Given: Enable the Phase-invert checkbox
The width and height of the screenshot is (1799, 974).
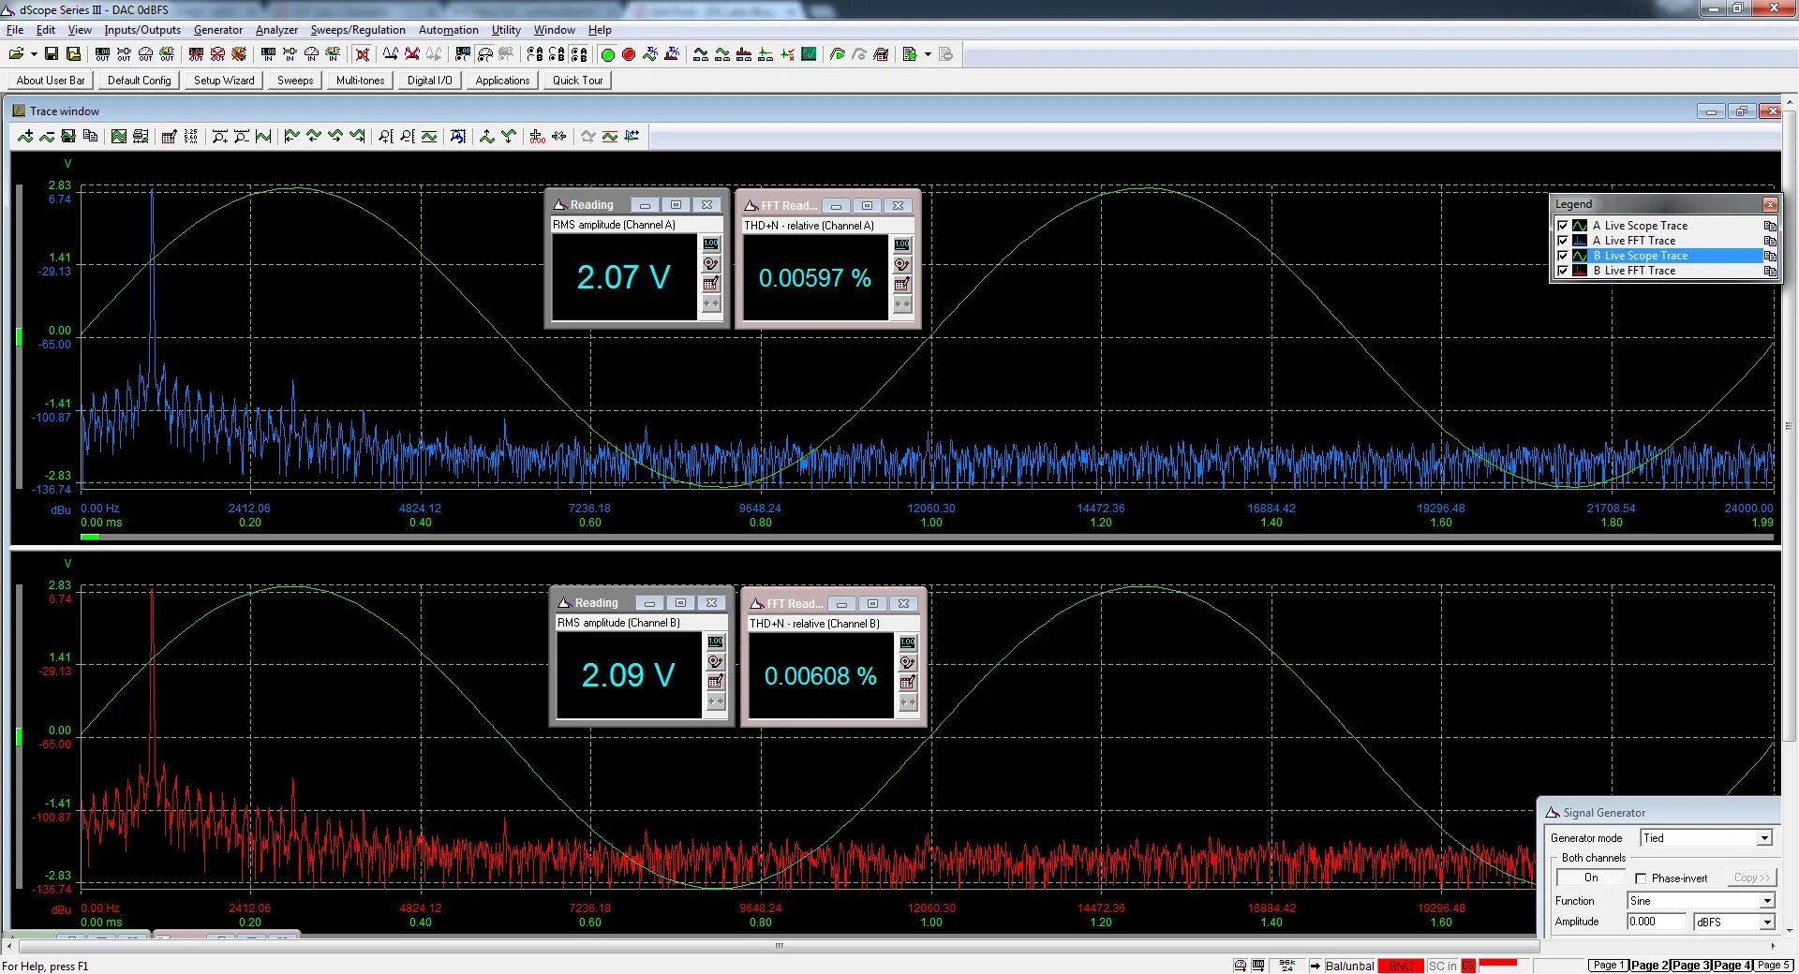Looking at the screenshot, I should (x=1641, y=878).
